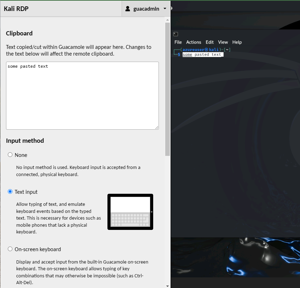Select the None input method radio
The height and width of the screenshot is (288, 300).
(x=10, y=154)
